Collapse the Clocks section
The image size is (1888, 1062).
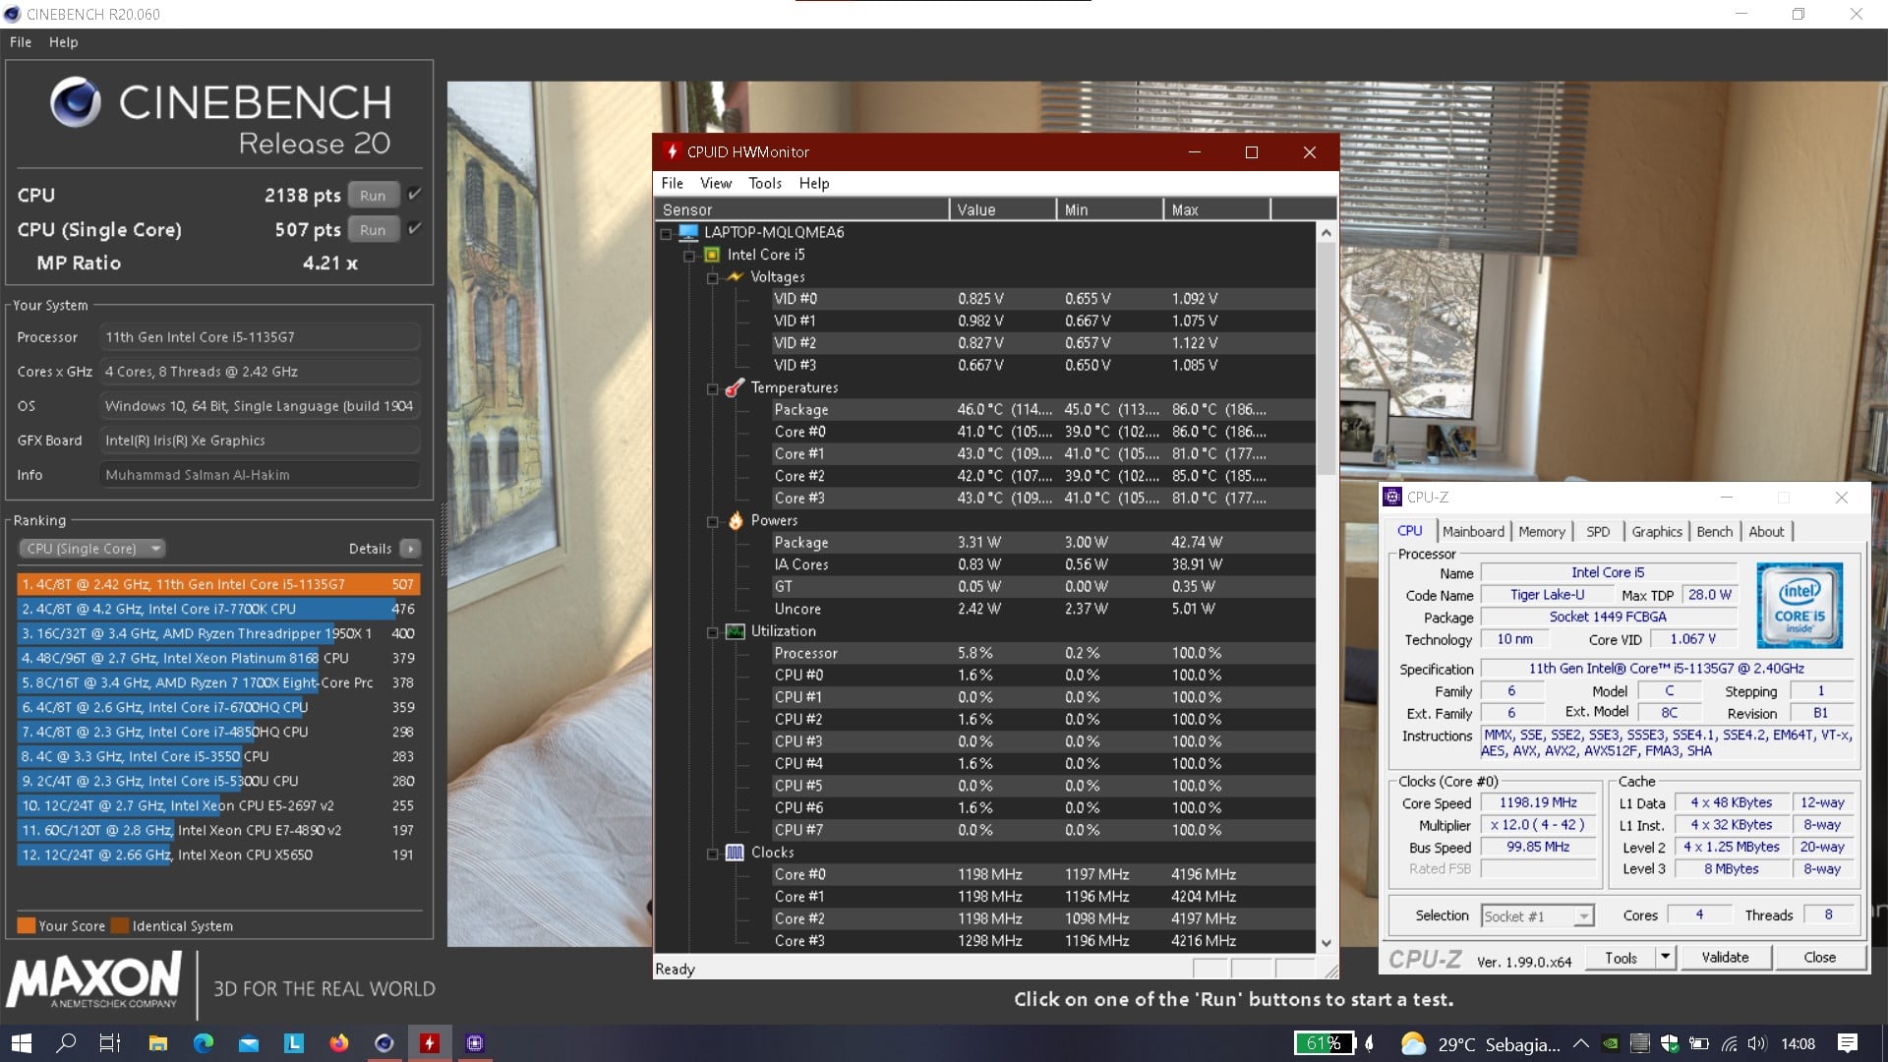point(713,854)
